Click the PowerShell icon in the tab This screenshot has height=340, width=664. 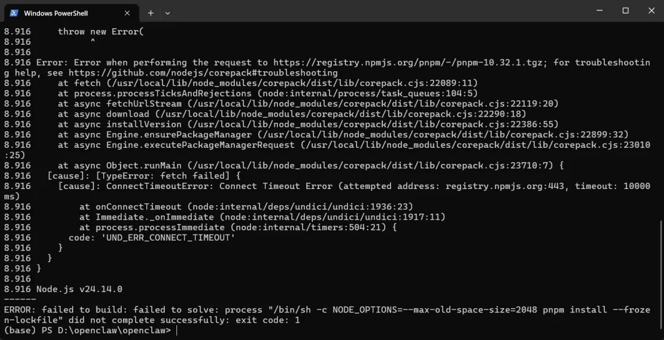[14, 13]
